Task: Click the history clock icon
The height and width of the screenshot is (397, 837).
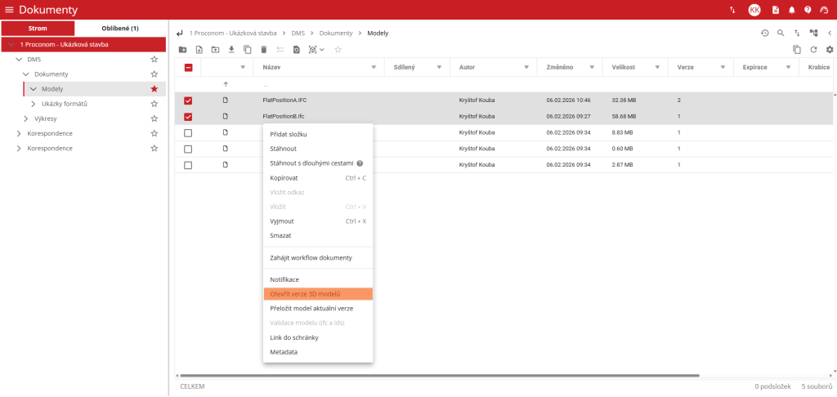Action: tap(764, 33)
